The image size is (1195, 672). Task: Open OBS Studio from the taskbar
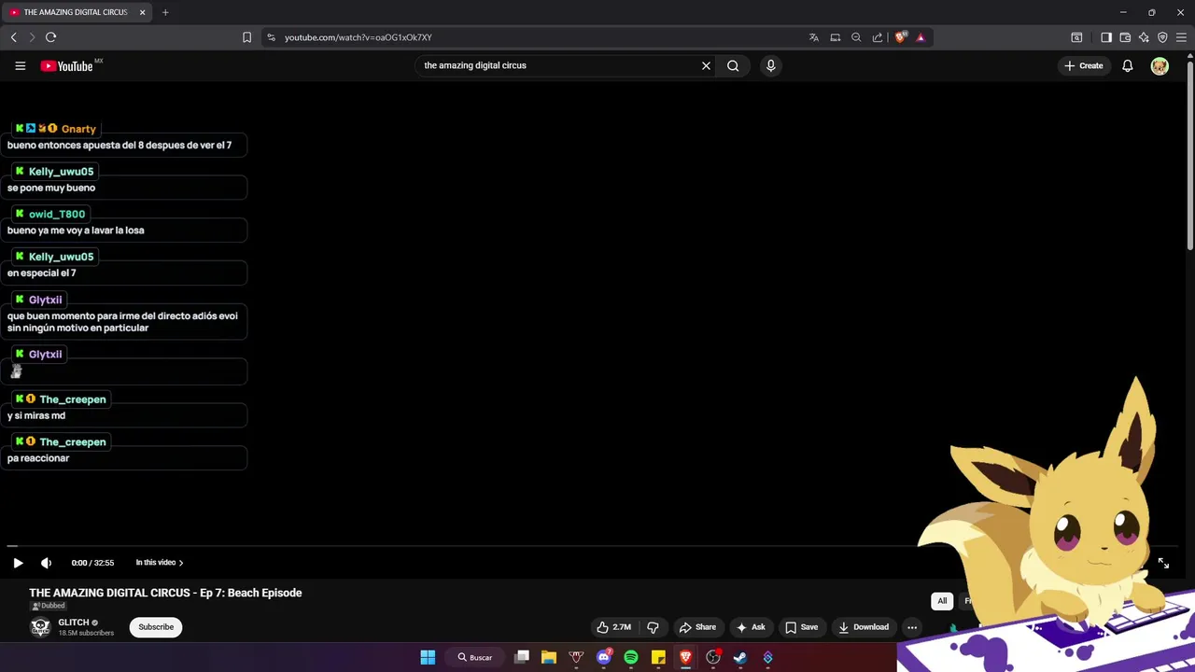[x=713, y=657]
